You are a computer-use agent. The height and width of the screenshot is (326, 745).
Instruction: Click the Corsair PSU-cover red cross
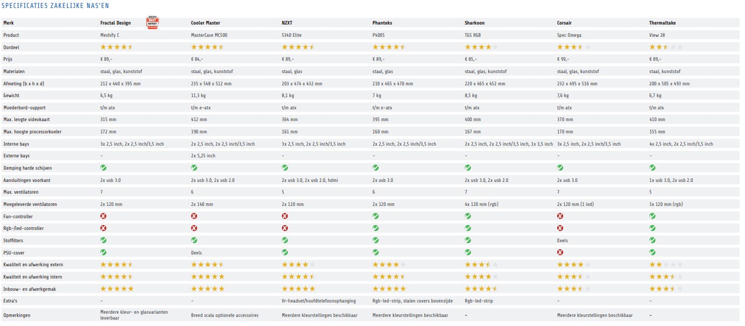click(560, 252)
